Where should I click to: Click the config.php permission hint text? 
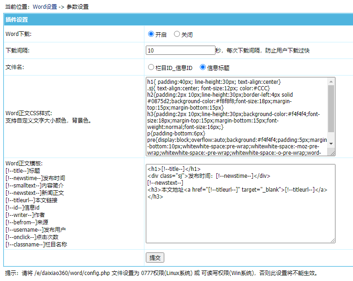161,273
